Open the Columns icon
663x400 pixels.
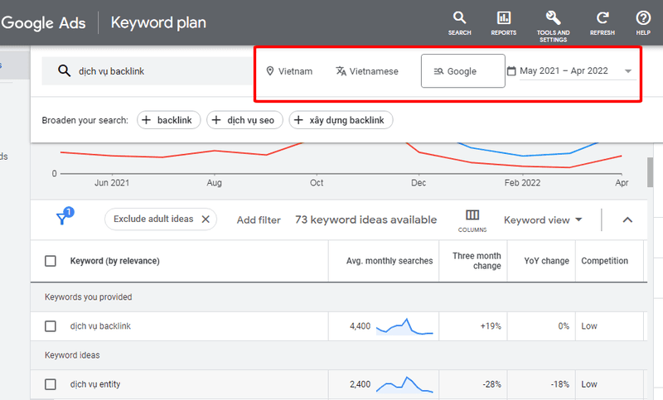(x=472, y=220)
